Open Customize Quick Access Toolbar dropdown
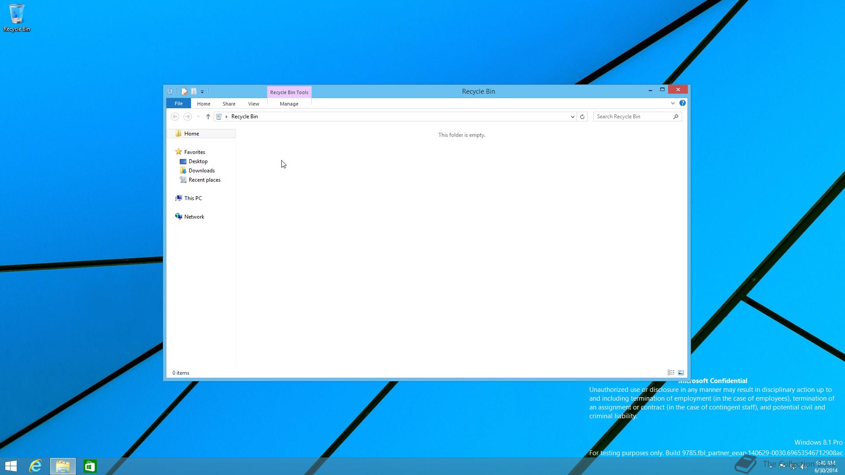The width and height of the screenshot is (845, 475). [202, 92]
